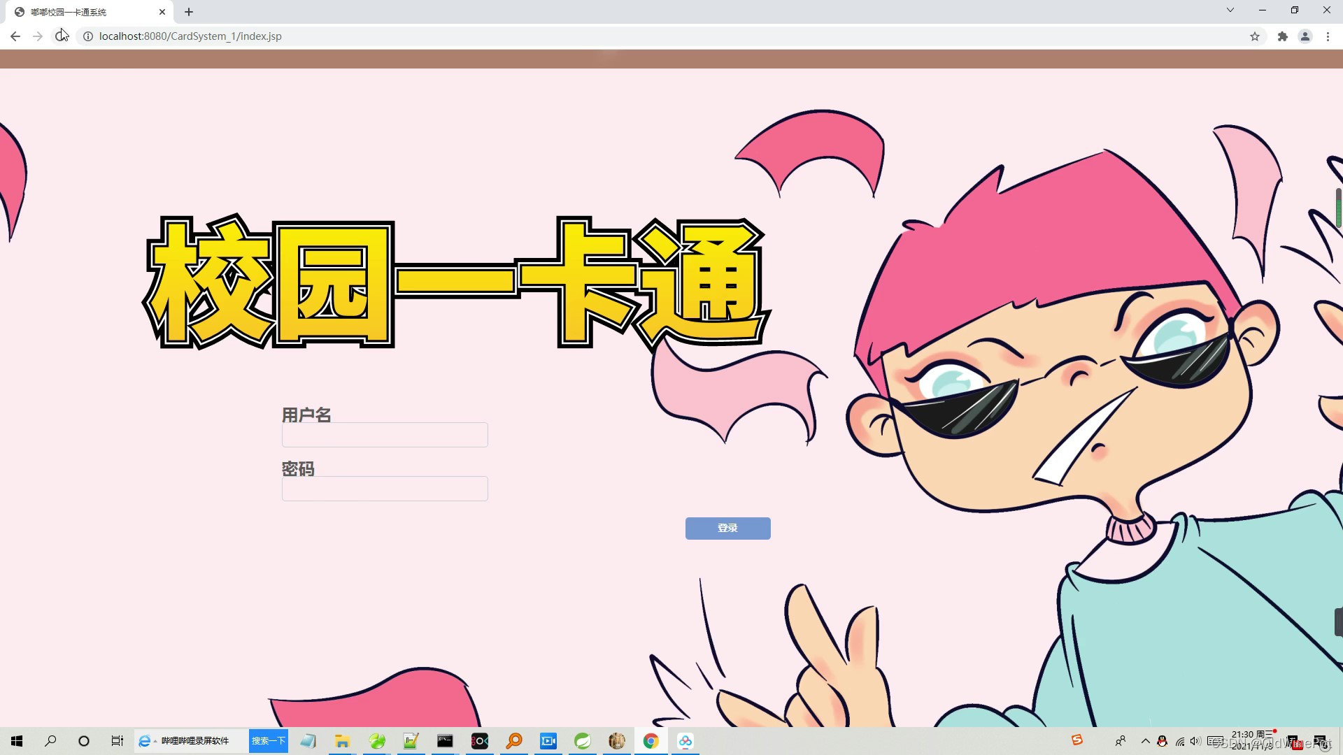The width and height of the screenshot is (1343, 755).
Task: Open a new browser tab
Action: tap(189, 12)
